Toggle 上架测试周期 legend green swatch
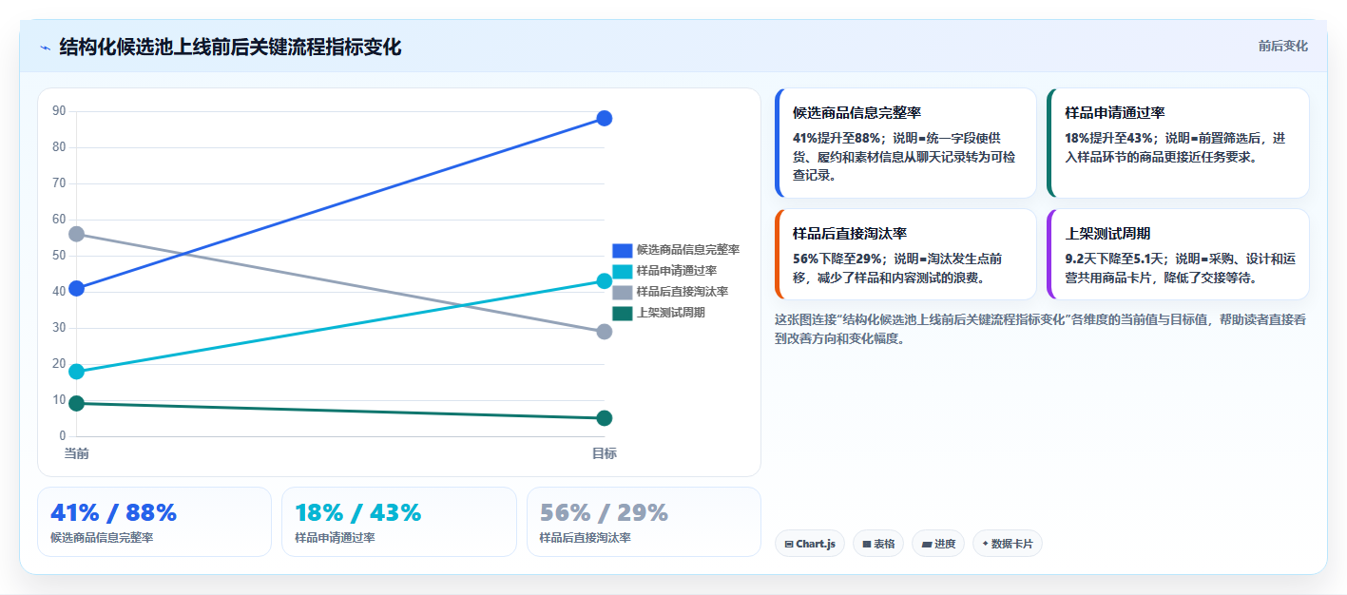Viewport: 1347px width, 595px height. click(x=622, y=313)
